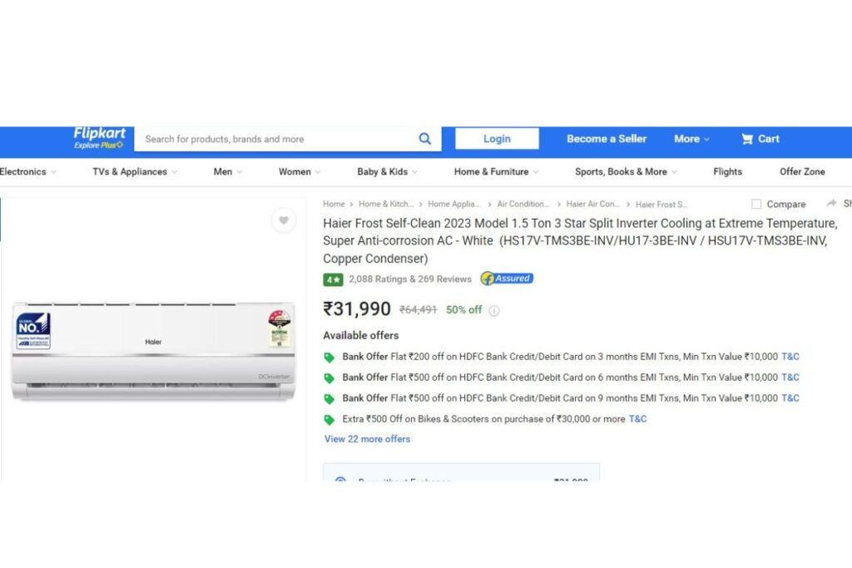Click the search magnifier icon

click(x=425, y=139)
